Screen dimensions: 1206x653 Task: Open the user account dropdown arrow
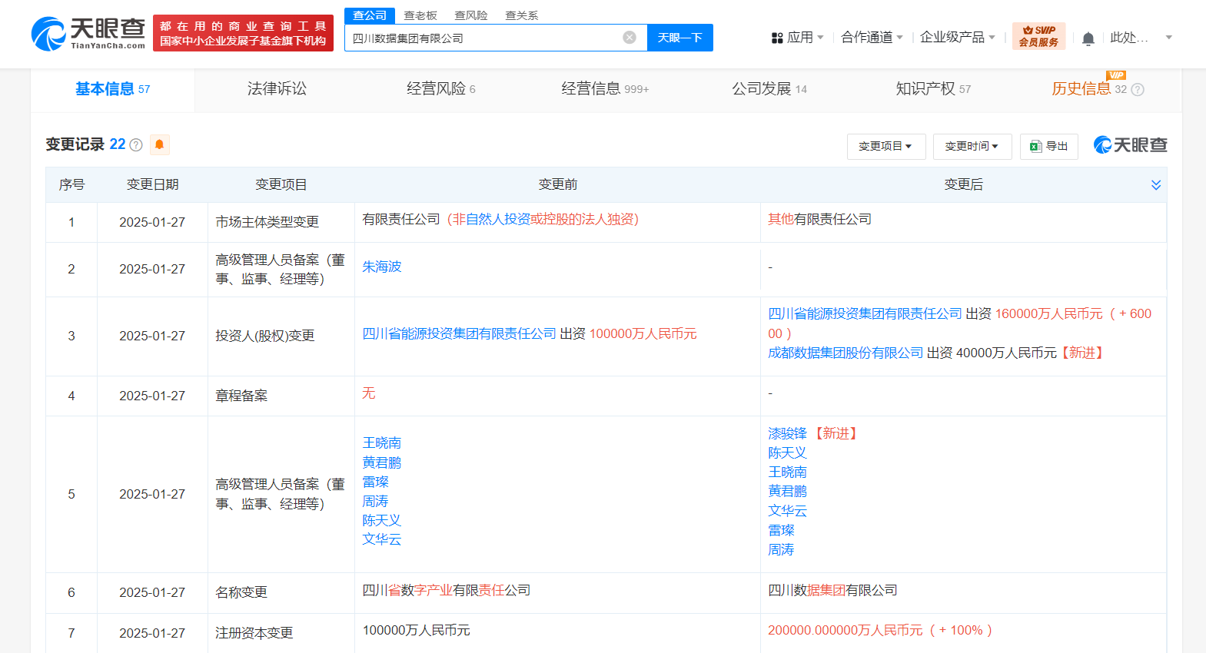[x=1168, y=38]
